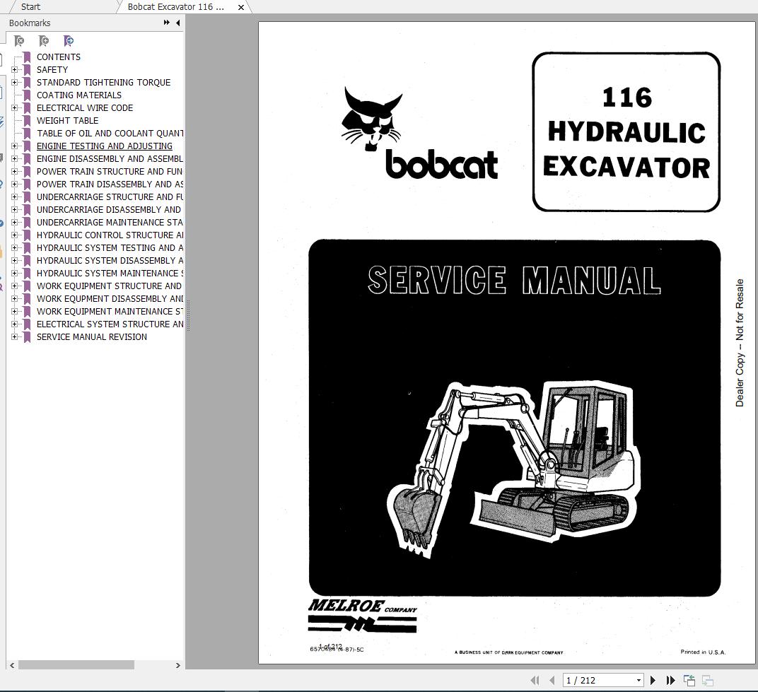The image size is (758, 692).
Task: Click the bookmark properties arrow icon
Action: (x=69, y=41)
